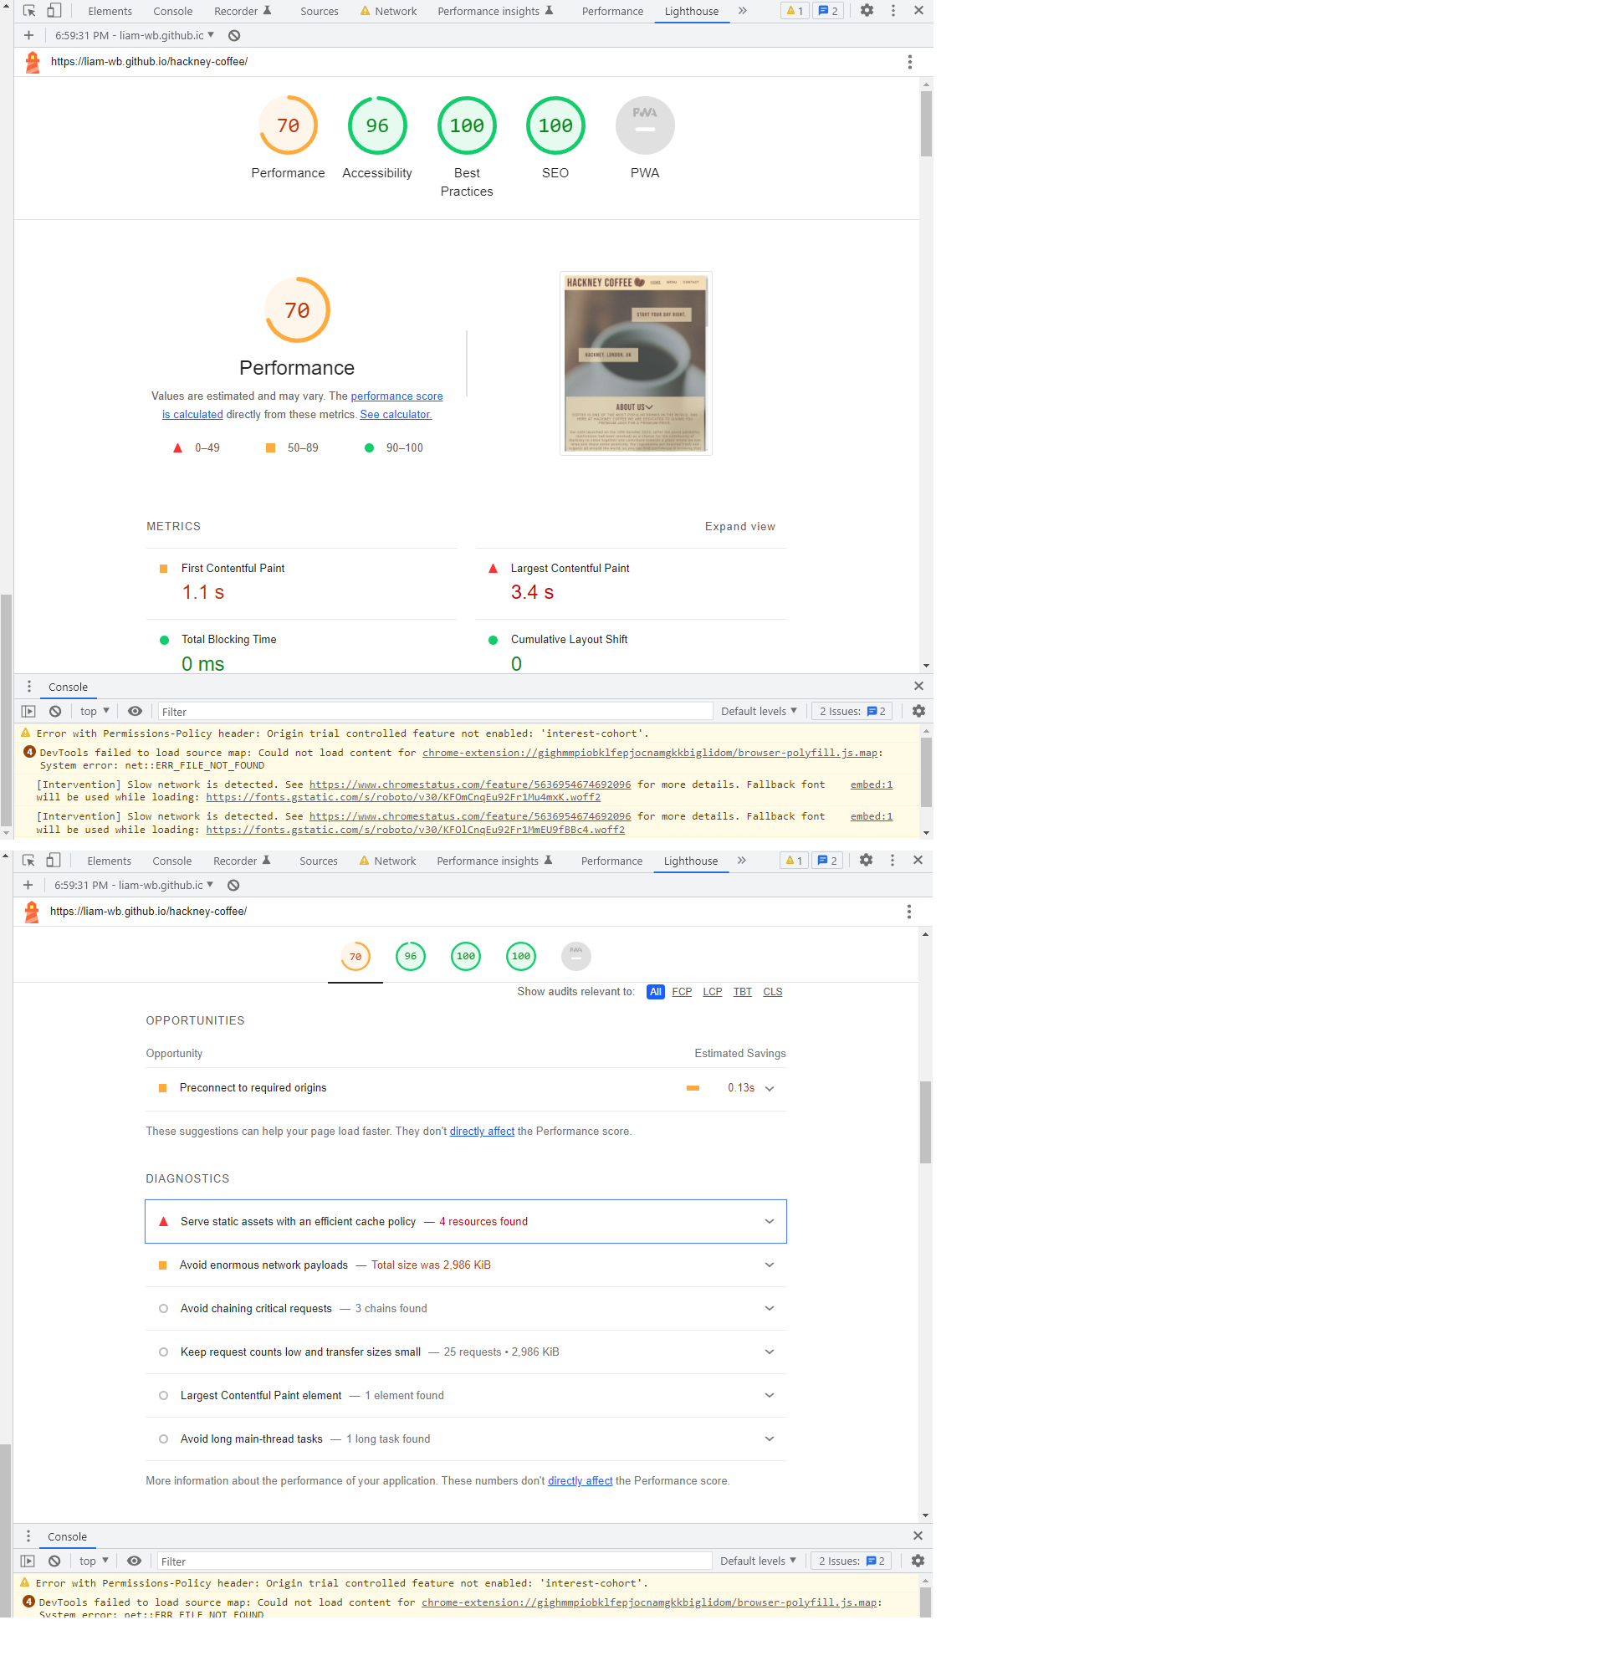This screenshot has height=1666, width=1606.
Task: Select the All audits filter
Action: point(655,992)
